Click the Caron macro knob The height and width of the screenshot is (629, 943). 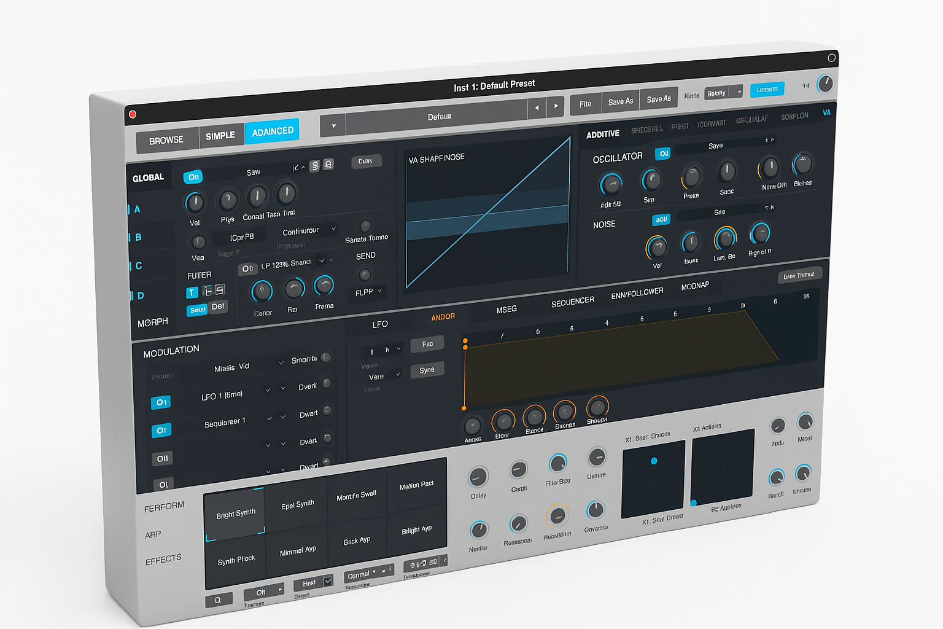[519, 471]
